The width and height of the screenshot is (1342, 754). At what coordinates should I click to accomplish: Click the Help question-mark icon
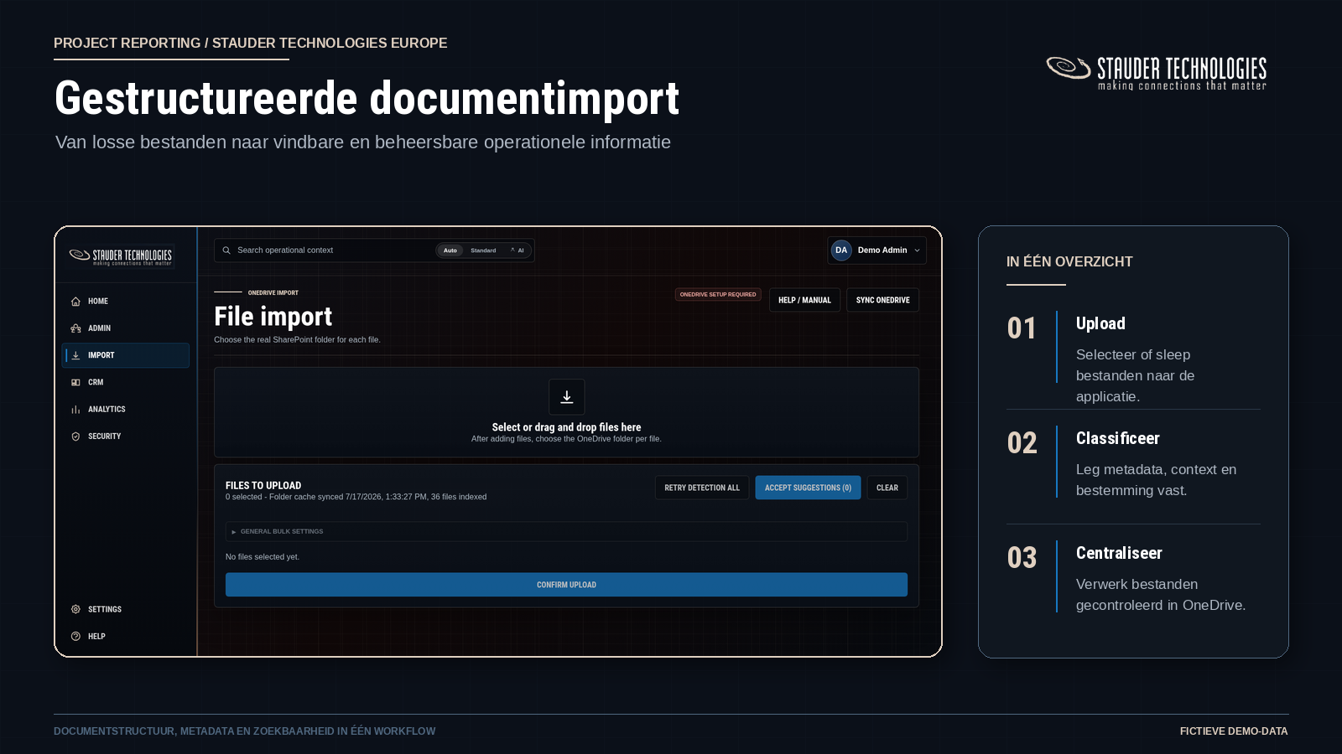point(75,637)
